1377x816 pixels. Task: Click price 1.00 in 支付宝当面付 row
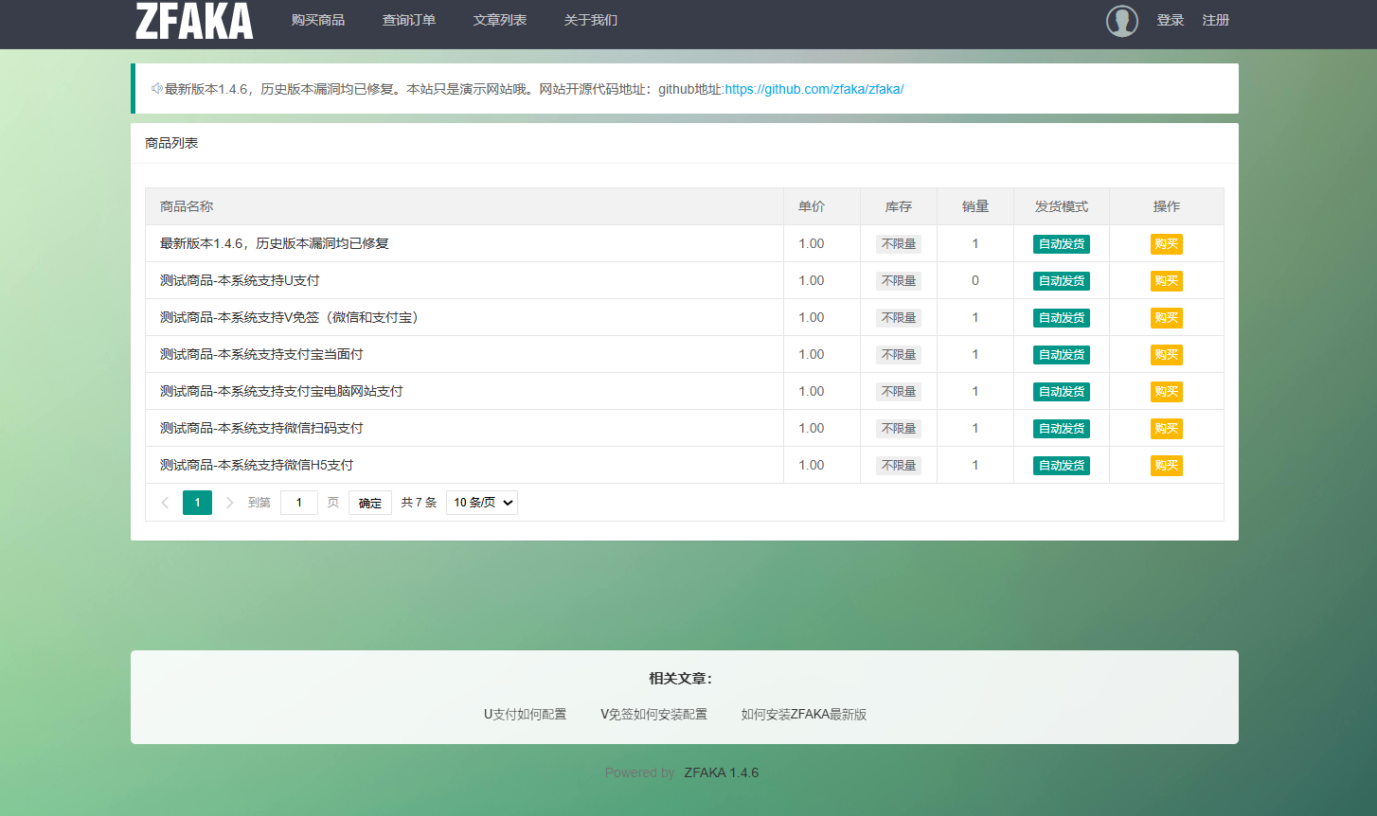pyautogui.click(x=812, y=354)
